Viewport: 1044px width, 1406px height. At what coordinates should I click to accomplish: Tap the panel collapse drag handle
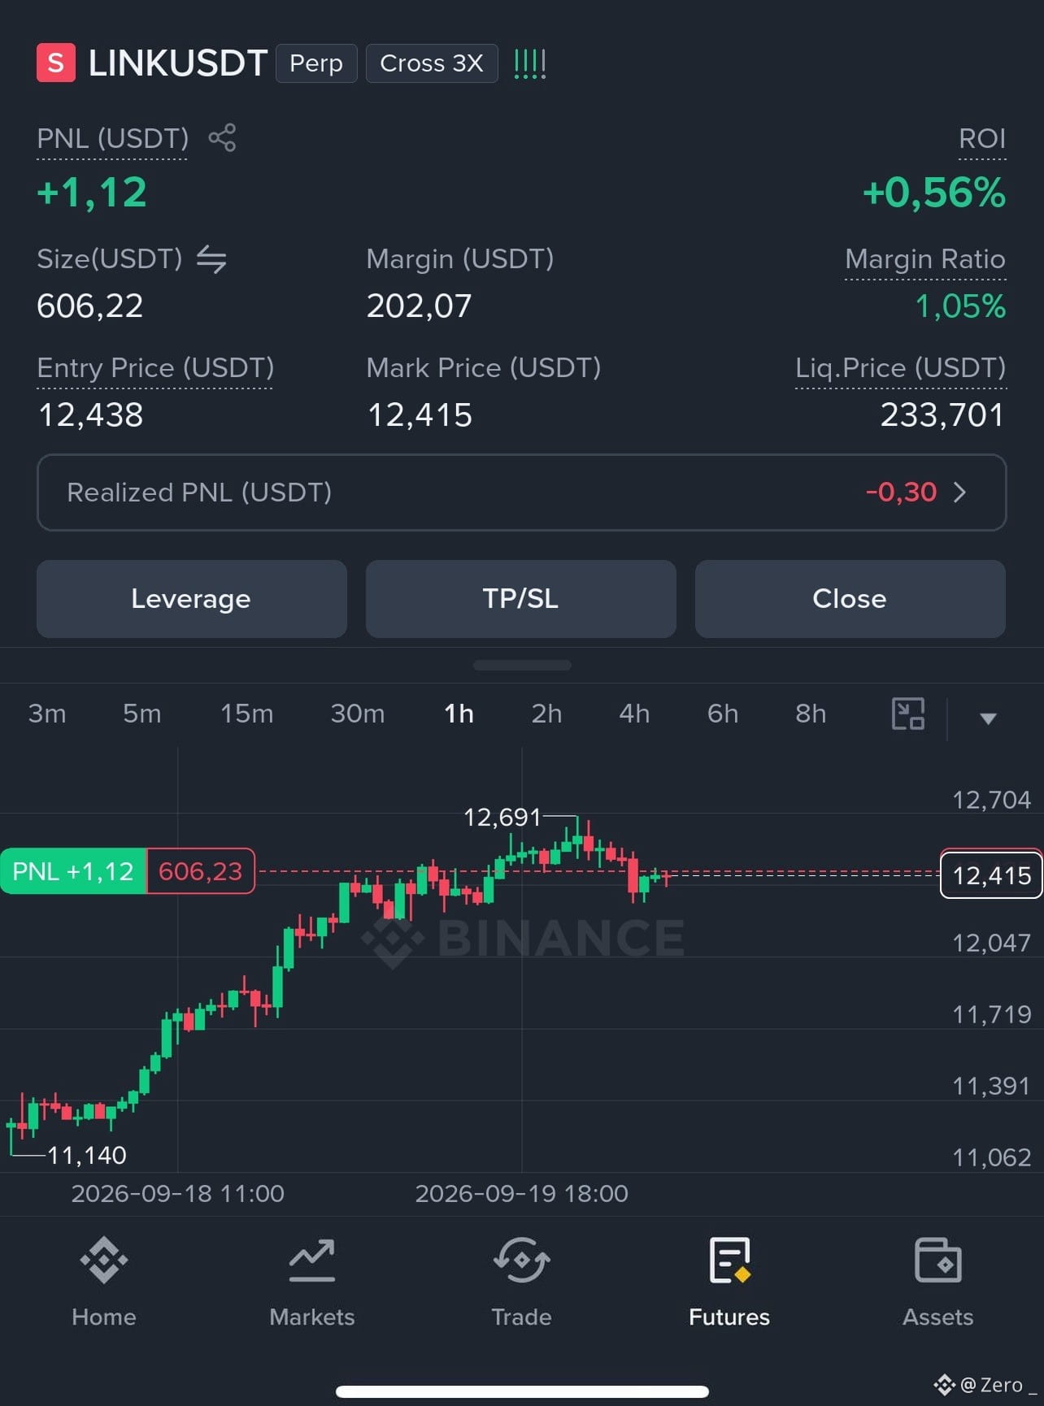(522, 665)
